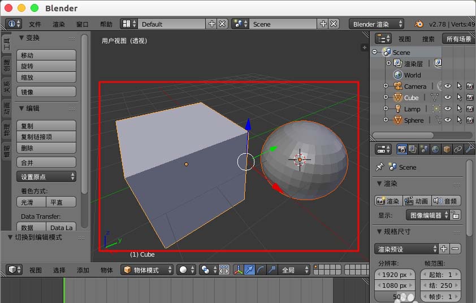Viewport: 476px width, 303px height.
Task: Toggle Sphere visibility eye icon
Action: pos(447,120)
